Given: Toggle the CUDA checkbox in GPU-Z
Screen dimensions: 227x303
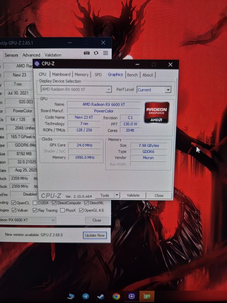Looking at the screenshot, I should tap(35, 203).
